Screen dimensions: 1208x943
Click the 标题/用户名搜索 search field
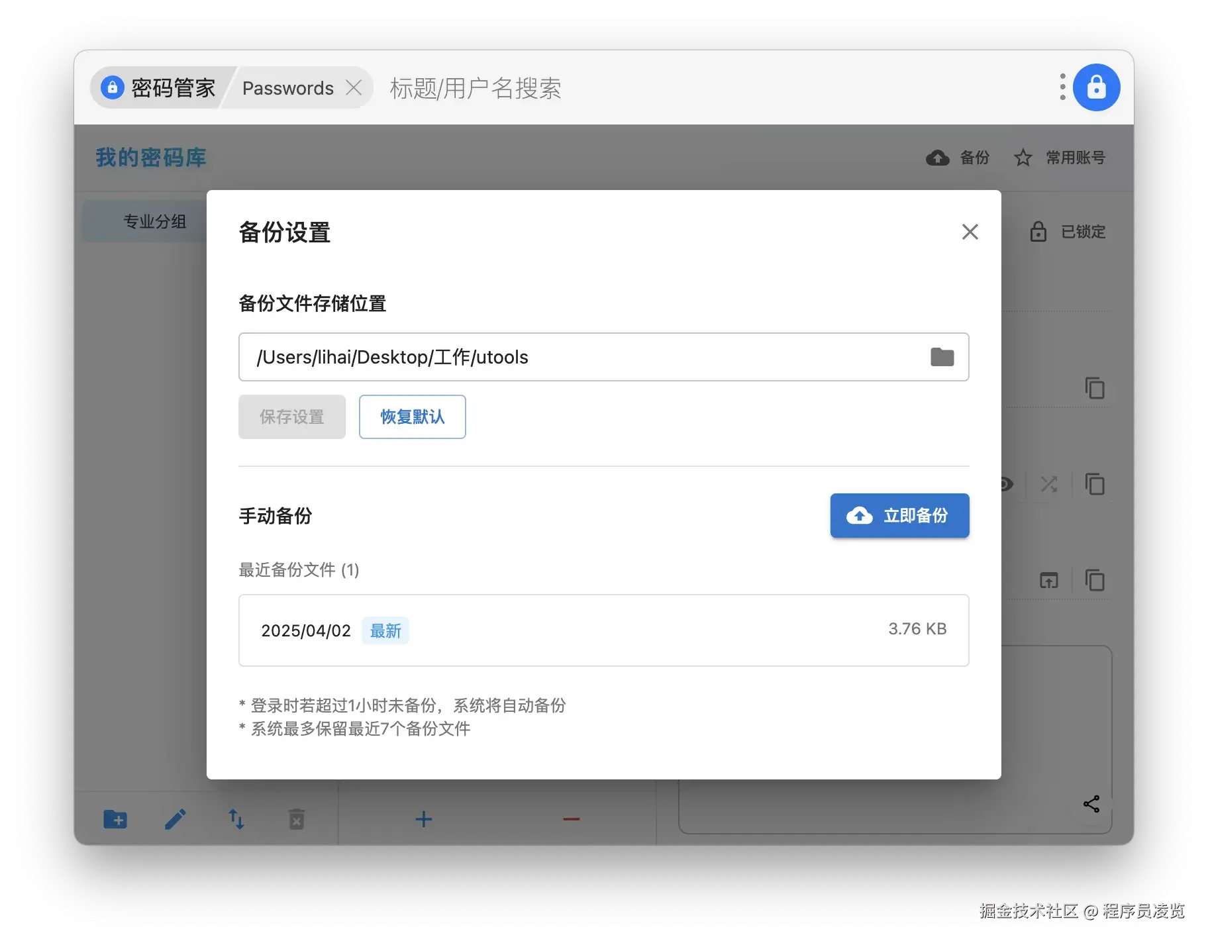coord(476,88)
